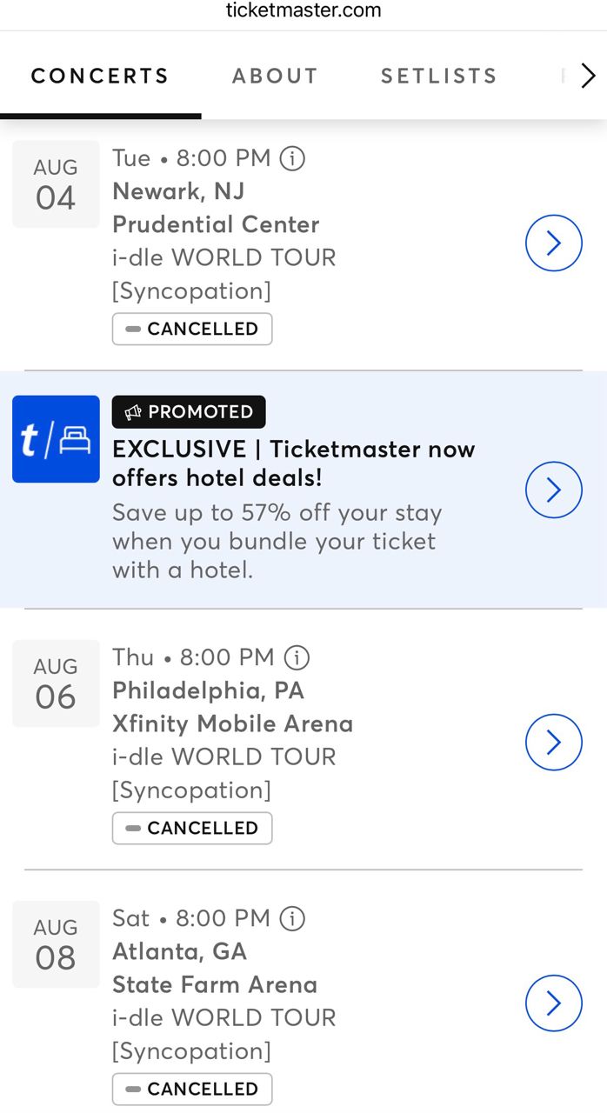This screenshot has width=607, height=1113.
Task: Tap info icon beside Tue 8:00 PM
Action: coord(293,158)
